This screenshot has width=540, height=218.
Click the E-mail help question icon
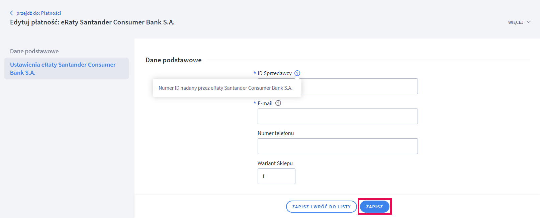coord(278,103)
